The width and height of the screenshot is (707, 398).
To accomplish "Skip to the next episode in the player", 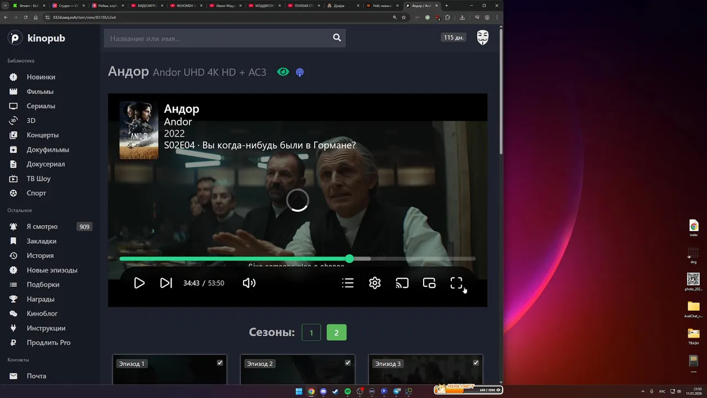I will (x=166, y=283).
